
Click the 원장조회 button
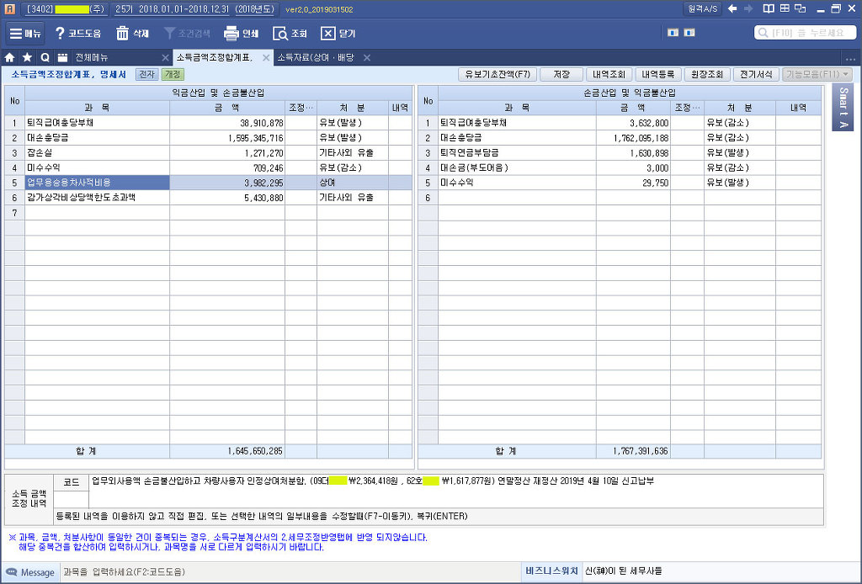point(707,74)
